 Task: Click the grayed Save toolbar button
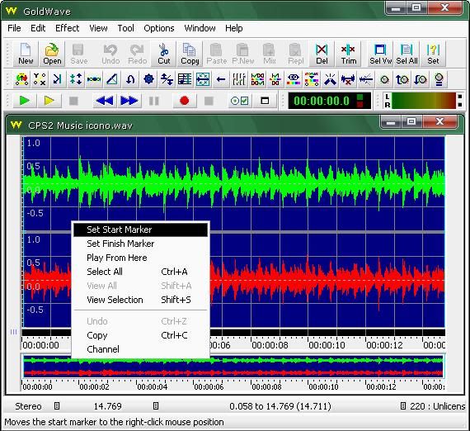point(78,54)
